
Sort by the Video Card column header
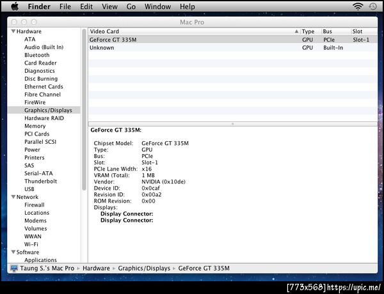pyautogui.click(x=194, y=31)
